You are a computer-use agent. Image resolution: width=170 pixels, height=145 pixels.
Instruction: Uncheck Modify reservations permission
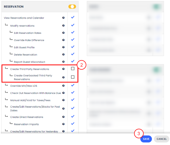coord(73,25)
